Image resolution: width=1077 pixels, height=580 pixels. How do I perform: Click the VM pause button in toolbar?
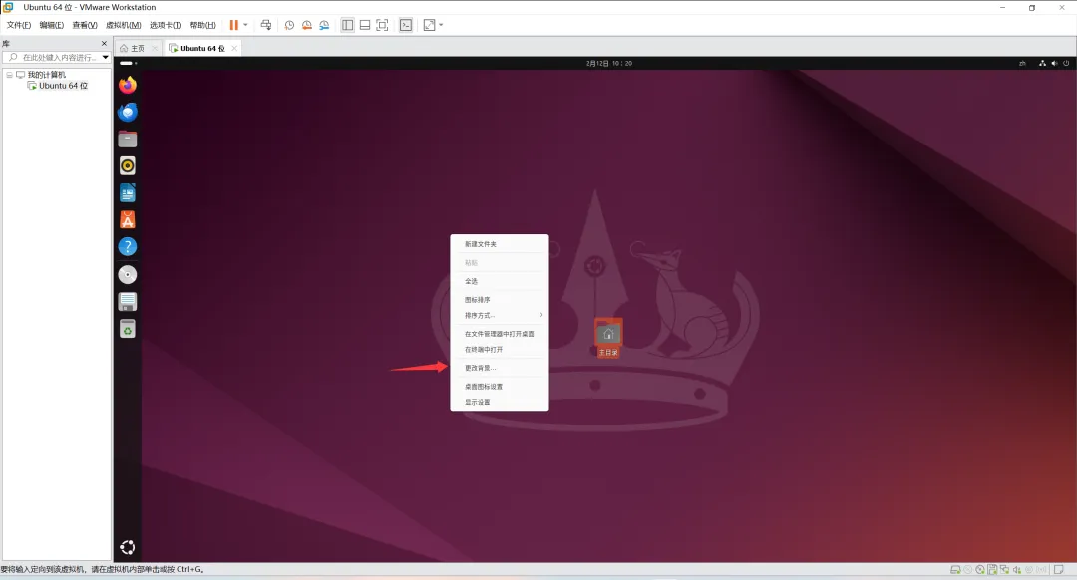[x=234, y=25]
